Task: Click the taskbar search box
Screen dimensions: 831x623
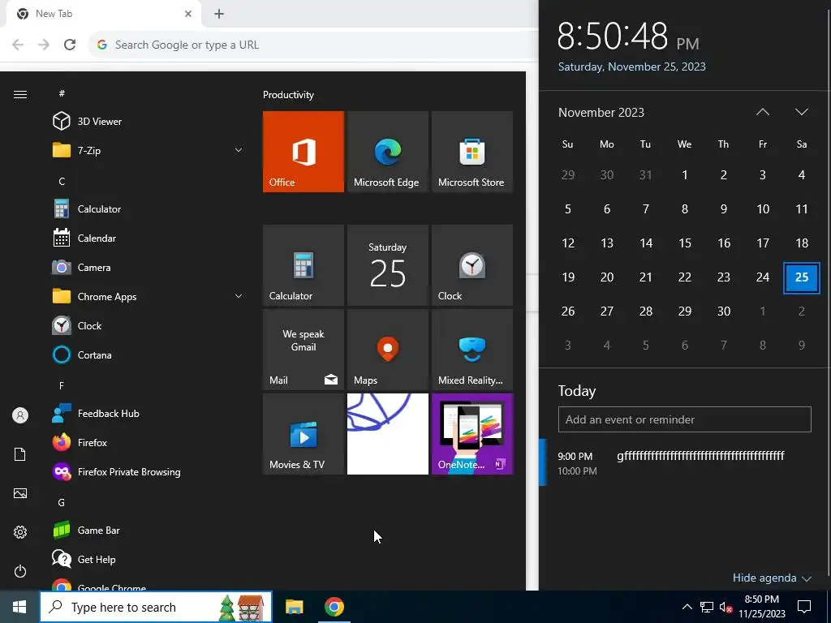Action: point(156,607)
